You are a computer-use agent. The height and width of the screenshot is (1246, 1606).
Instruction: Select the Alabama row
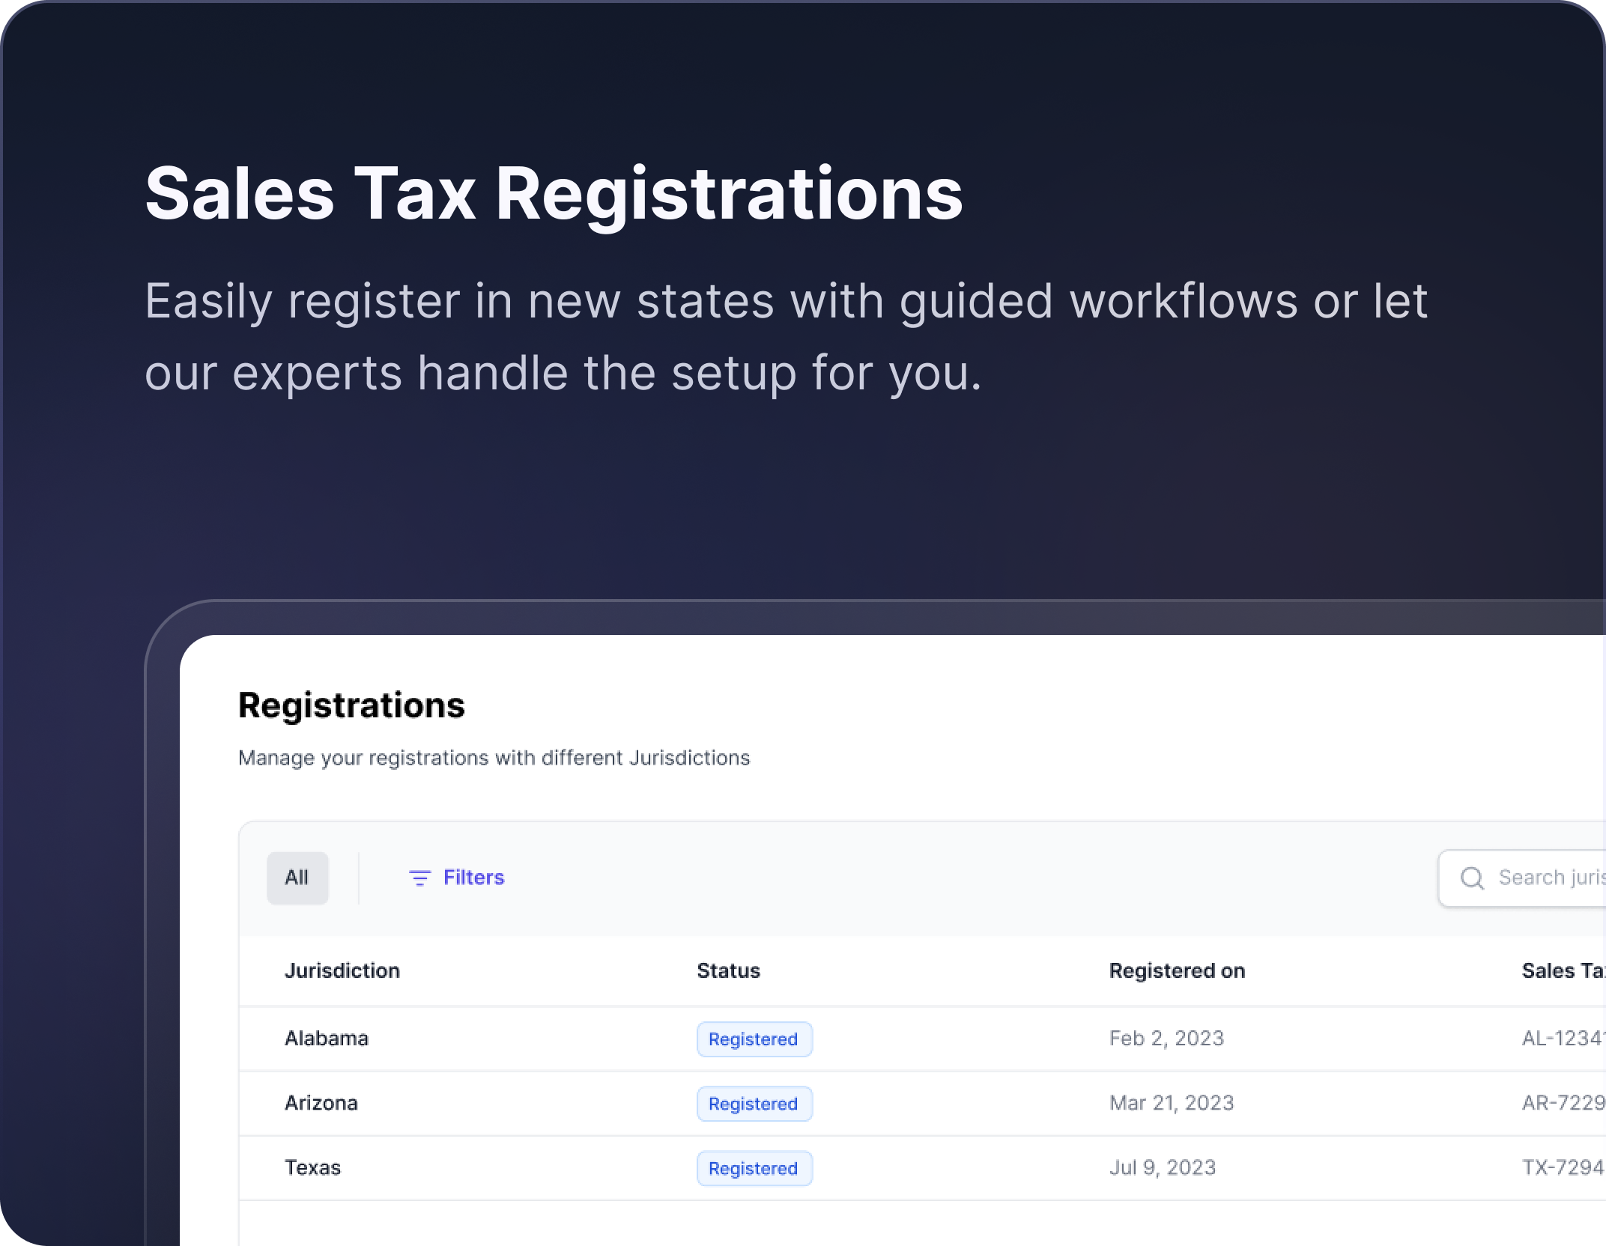click(x=327, y=1039)
